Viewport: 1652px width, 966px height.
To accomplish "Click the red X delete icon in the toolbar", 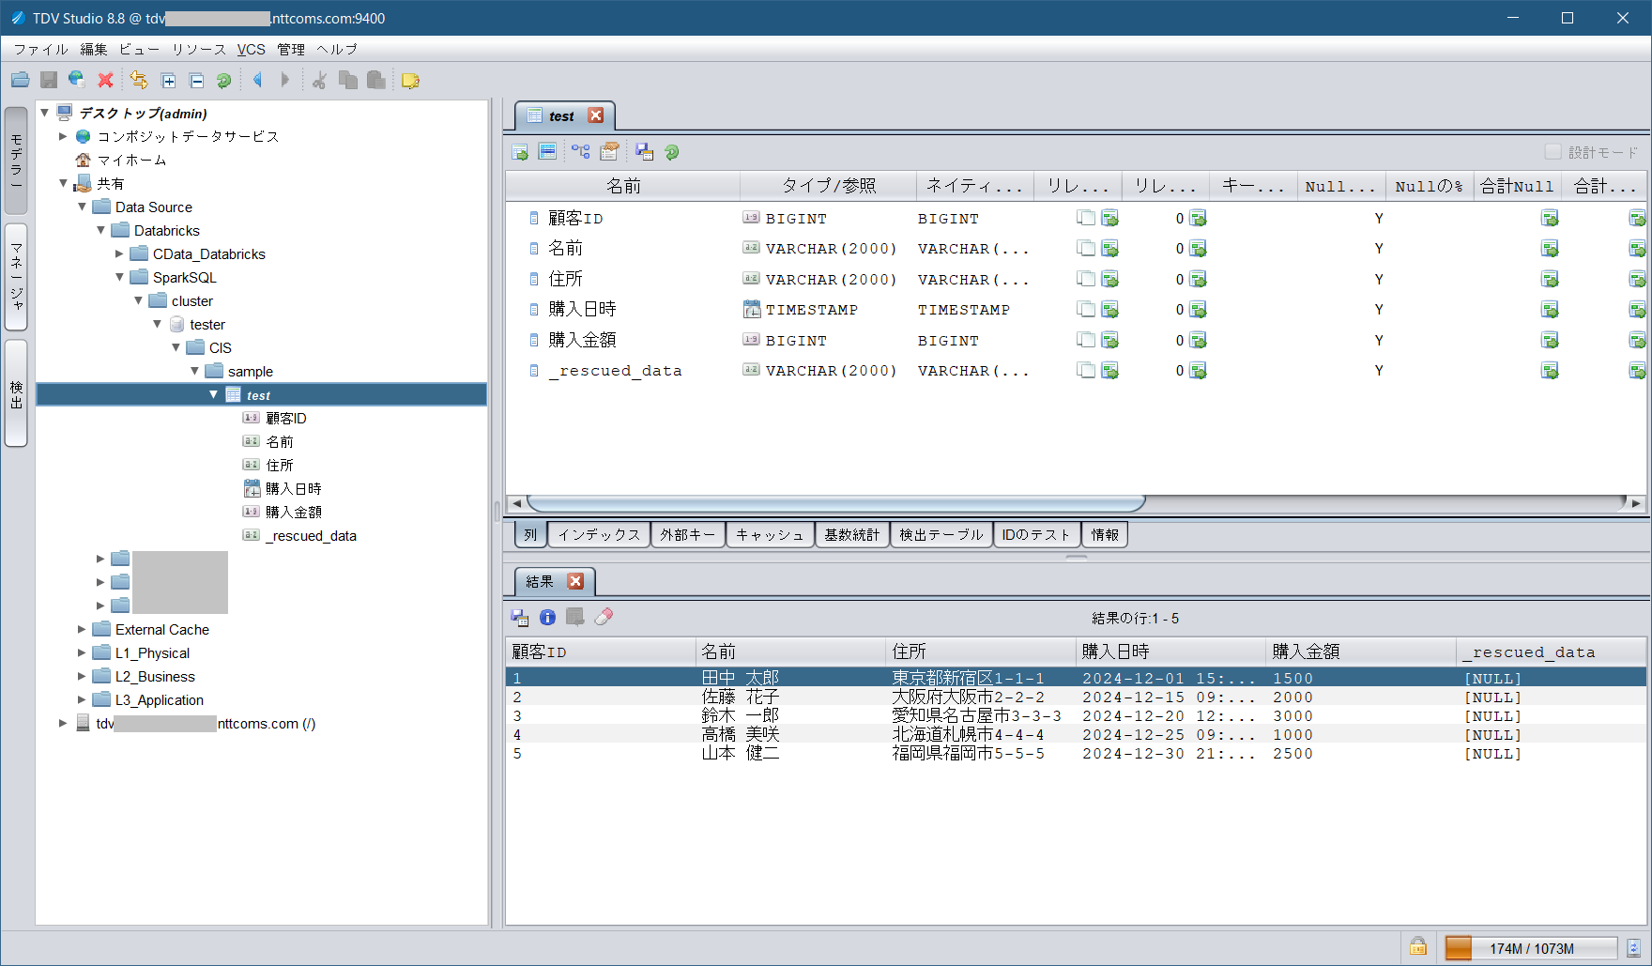I will pyautogui.click(x=105, y=81).
